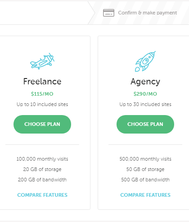Viewport: 189px width, 222px height.
Task: Click the rocket icon above Agency
Action: [145, 61]
